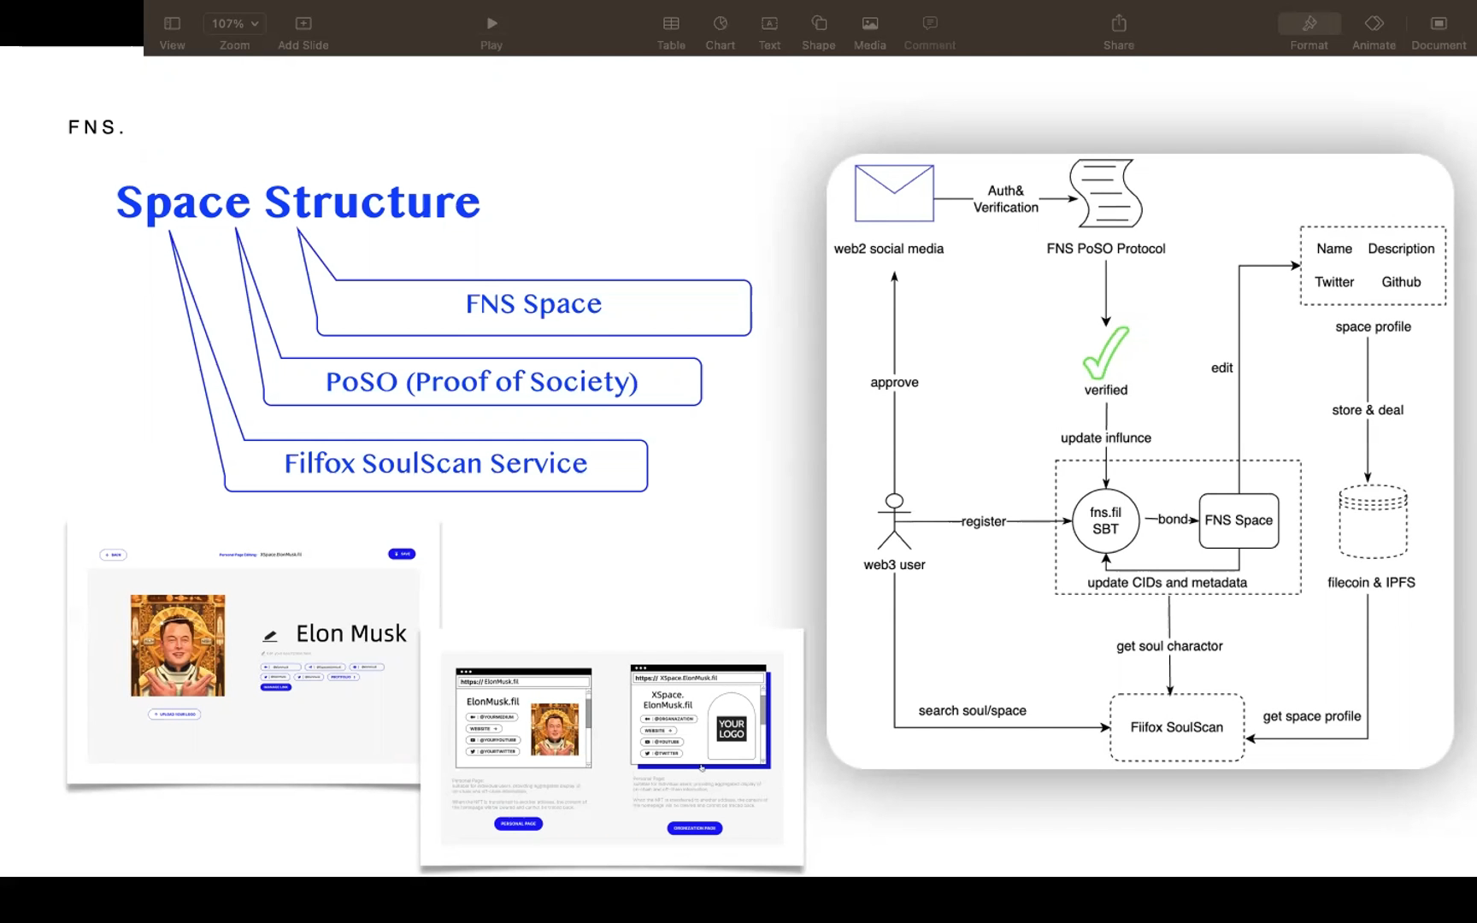Add a Text box from the toolbar

tap(769, 32)
